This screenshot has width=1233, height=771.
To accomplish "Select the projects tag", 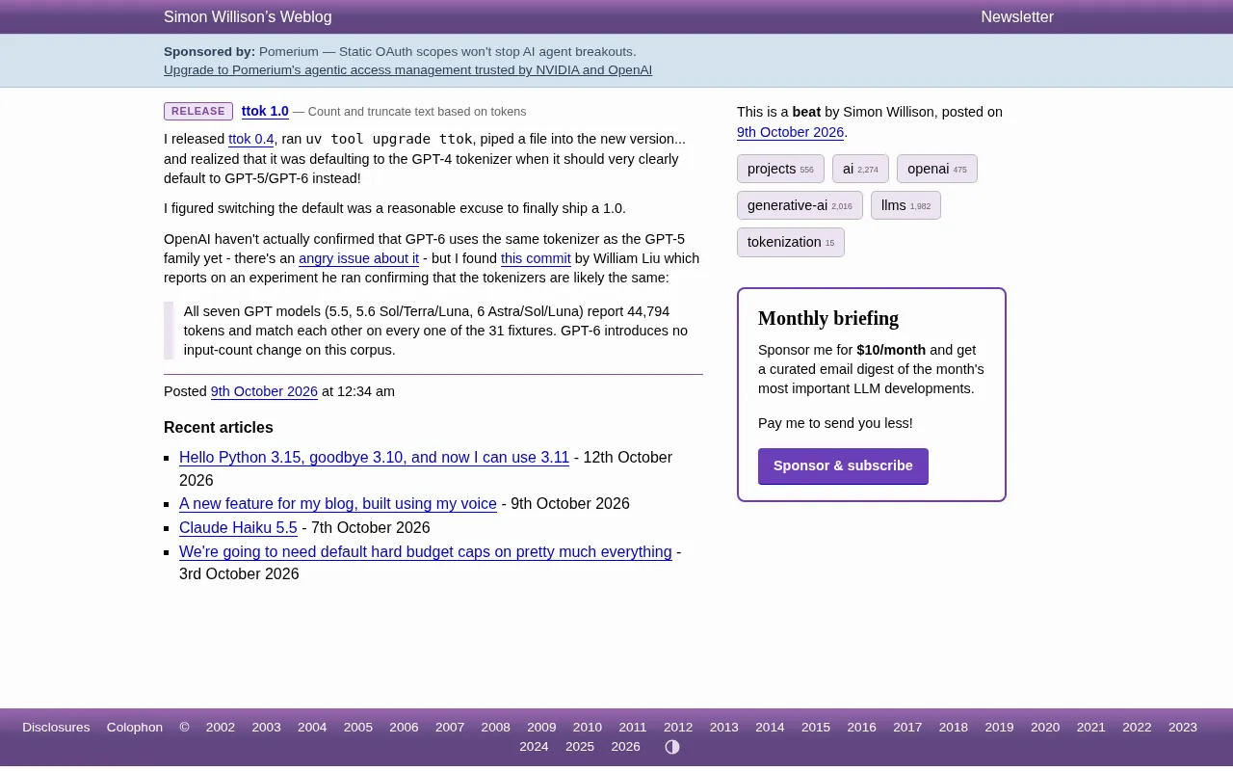I will 780,169.
